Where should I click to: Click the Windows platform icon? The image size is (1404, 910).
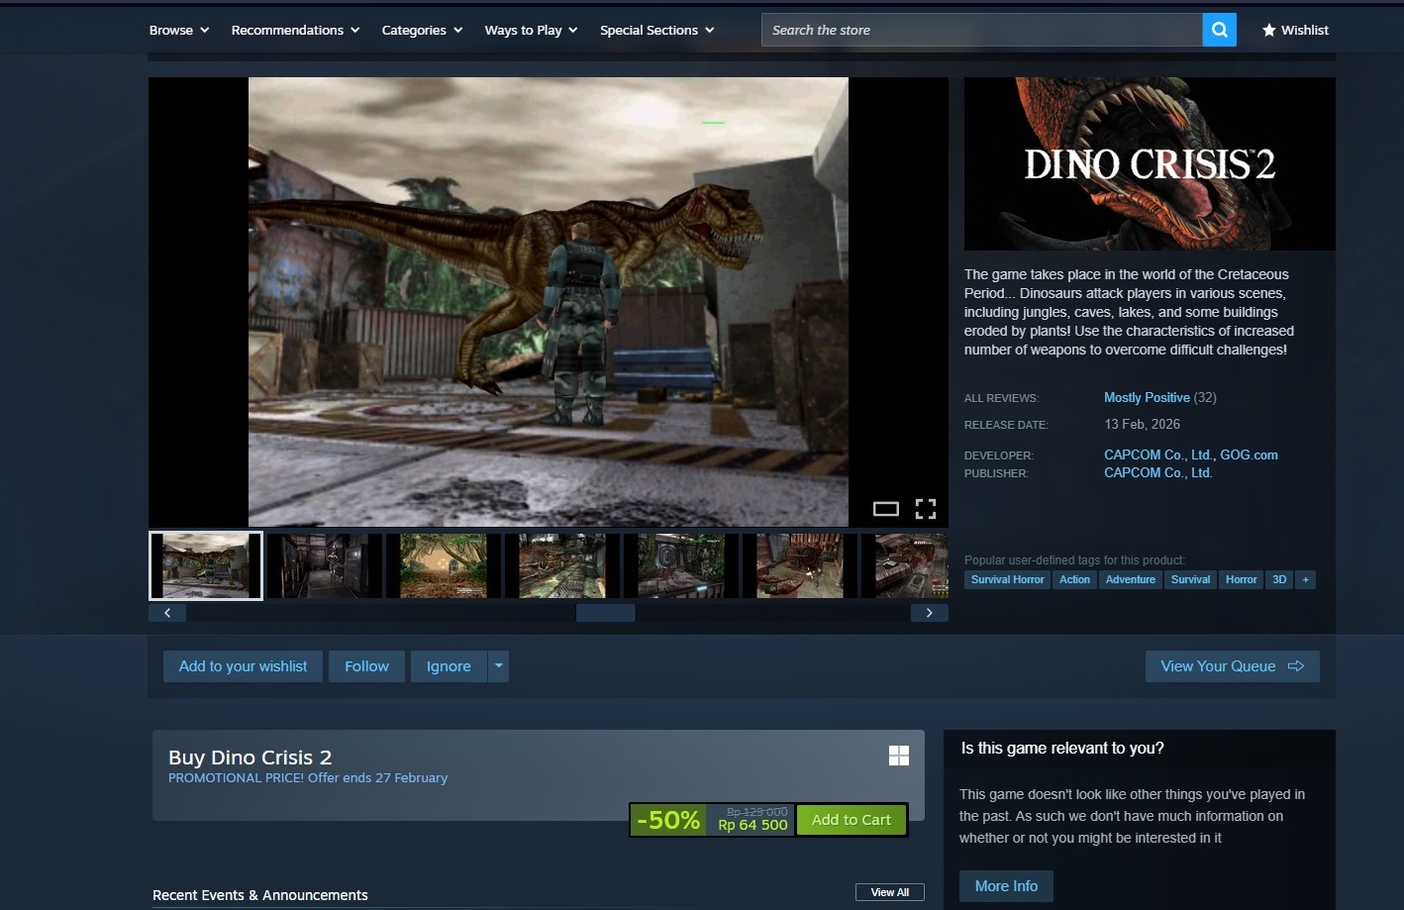pyautogui.click(x=898, y=756)
